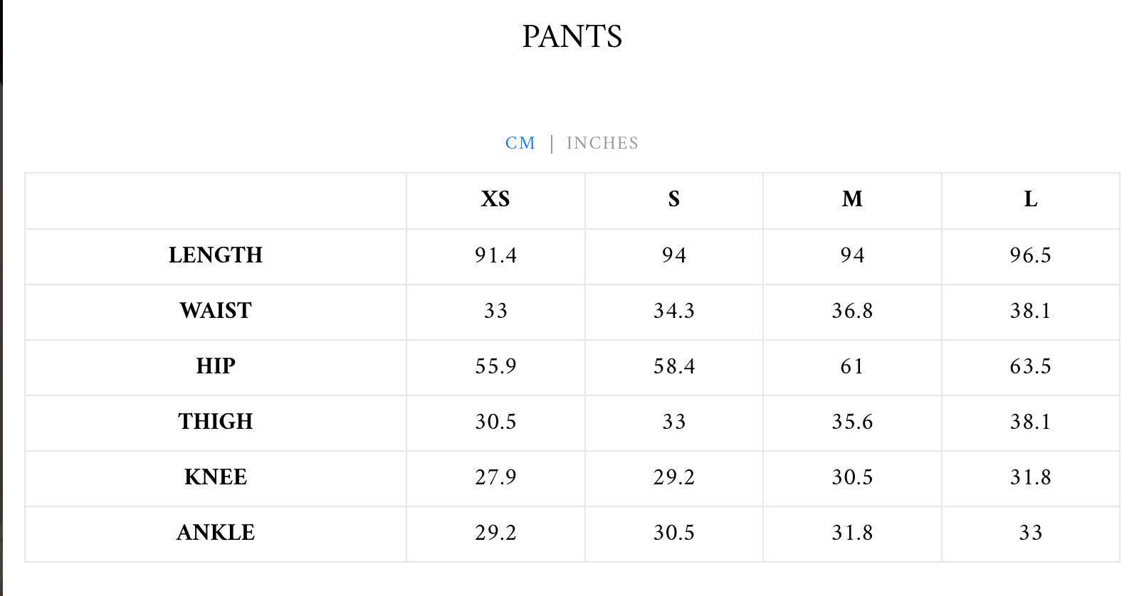Click L length value 96.5

point(1031,255)
